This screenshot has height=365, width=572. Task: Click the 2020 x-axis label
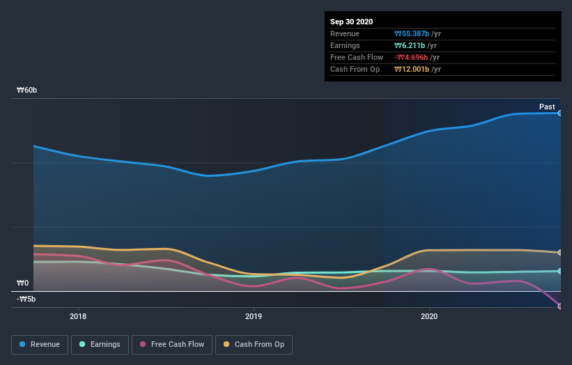(x=429, y=316)
